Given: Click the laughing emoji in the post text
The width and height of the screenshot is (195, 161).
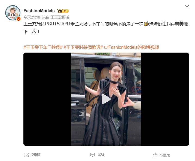Looking at the screenshot, I should pyautogui.click(x=146, y=24).
